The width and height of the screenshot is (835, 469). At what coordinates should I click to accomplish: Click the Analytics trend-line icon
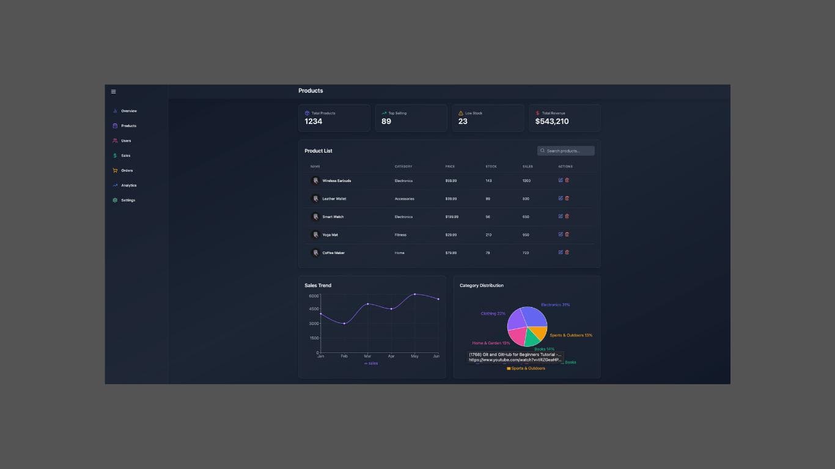115,185
